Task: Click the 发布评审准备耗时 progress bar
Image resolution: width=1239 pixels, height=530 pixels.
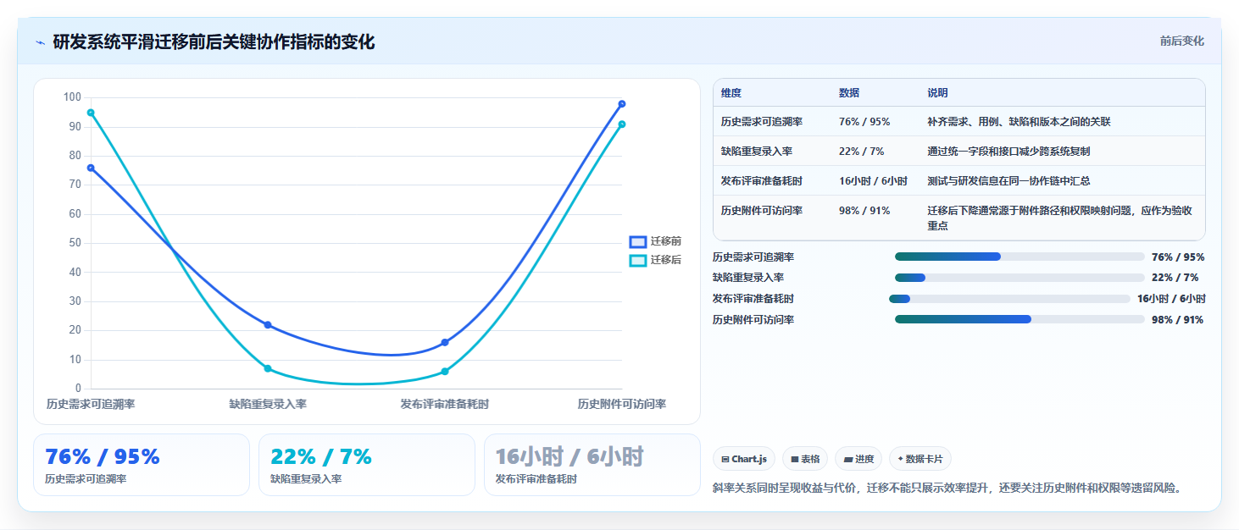Action: (1009, 299)
